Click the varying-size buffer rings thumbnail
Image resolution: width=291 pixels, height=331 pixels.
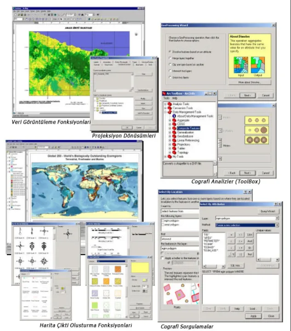257,130
